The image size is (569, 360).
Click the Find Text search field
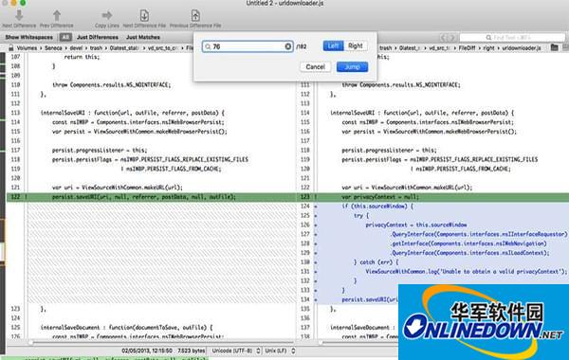click(x=512, y=37)
